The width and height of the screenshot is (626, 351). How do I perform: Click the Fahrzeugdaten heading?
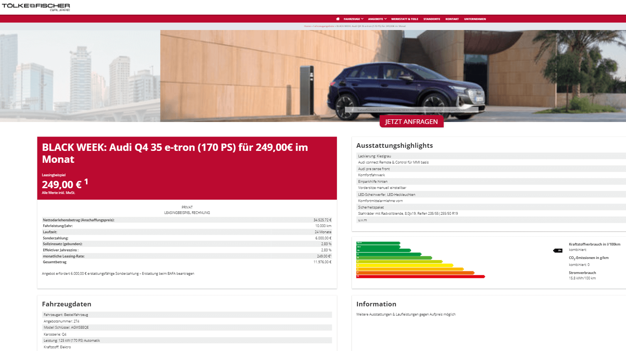[x=67, y=304]
